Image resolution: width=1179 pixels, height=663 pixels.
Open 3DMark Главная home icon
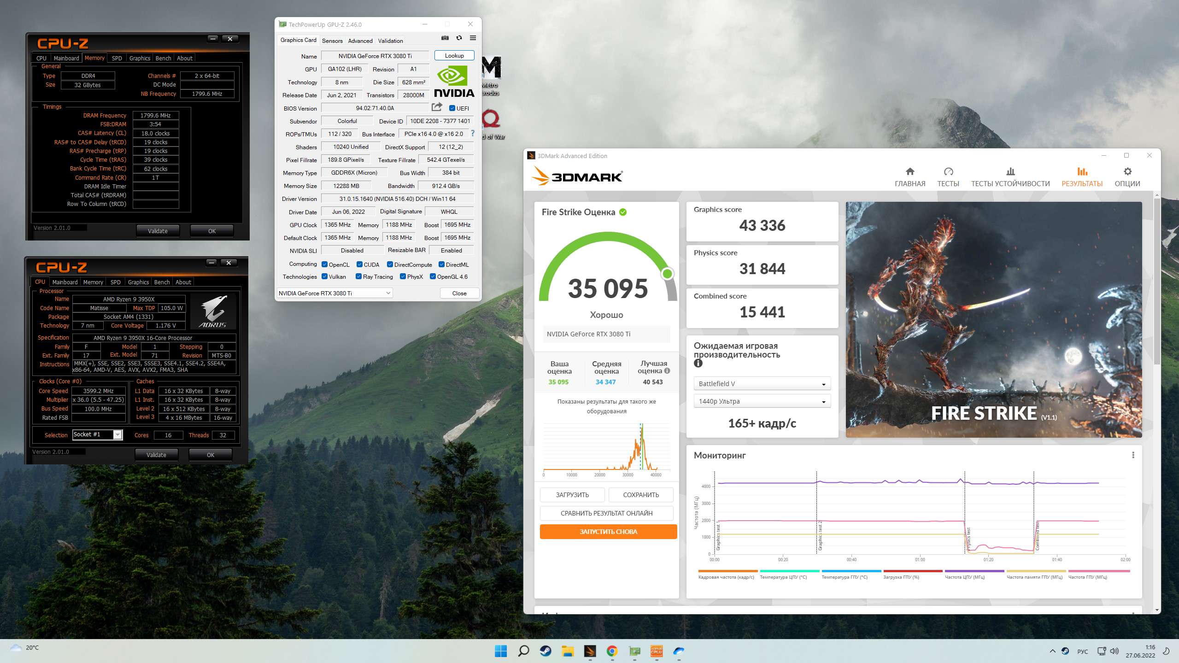click(x=909, y=172)
